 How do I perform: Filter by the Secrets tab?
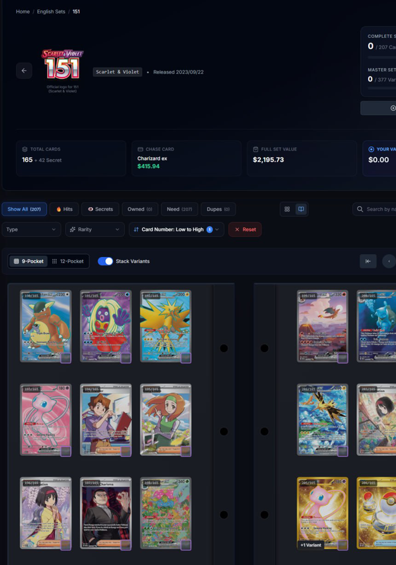100,209
